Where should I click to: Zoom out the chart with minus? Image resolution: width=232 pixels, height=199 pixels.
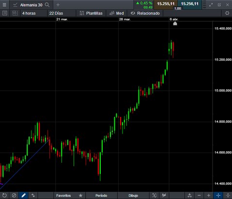199,196
